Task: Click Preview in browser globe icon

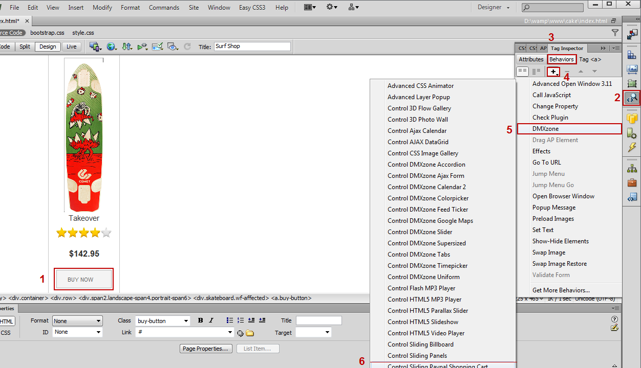Action: (111, 47)
